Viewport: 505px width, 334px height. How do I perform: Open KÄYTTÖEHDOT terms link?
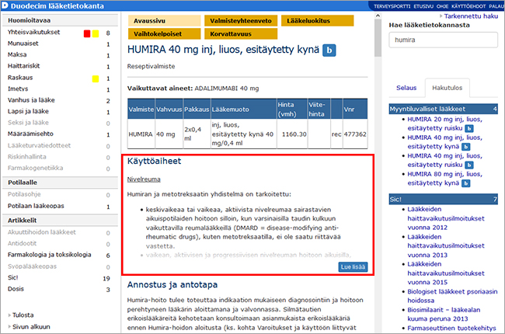468,6
